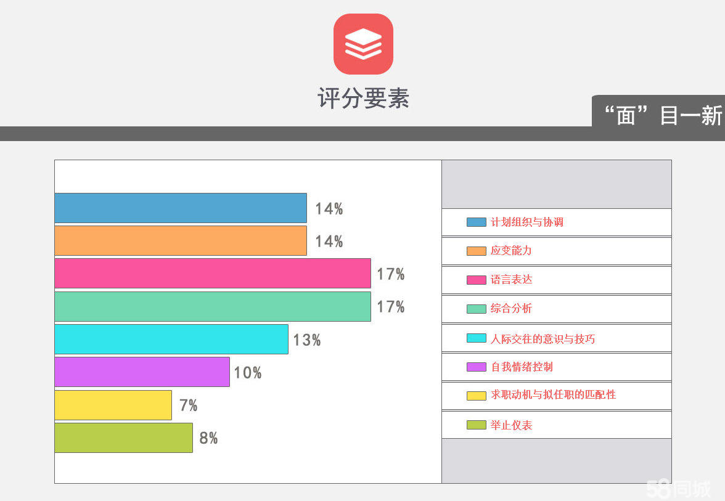The image size is (725, 501).
Task: Select the 举止仪表 legend label
Action: tap(512, 425)
